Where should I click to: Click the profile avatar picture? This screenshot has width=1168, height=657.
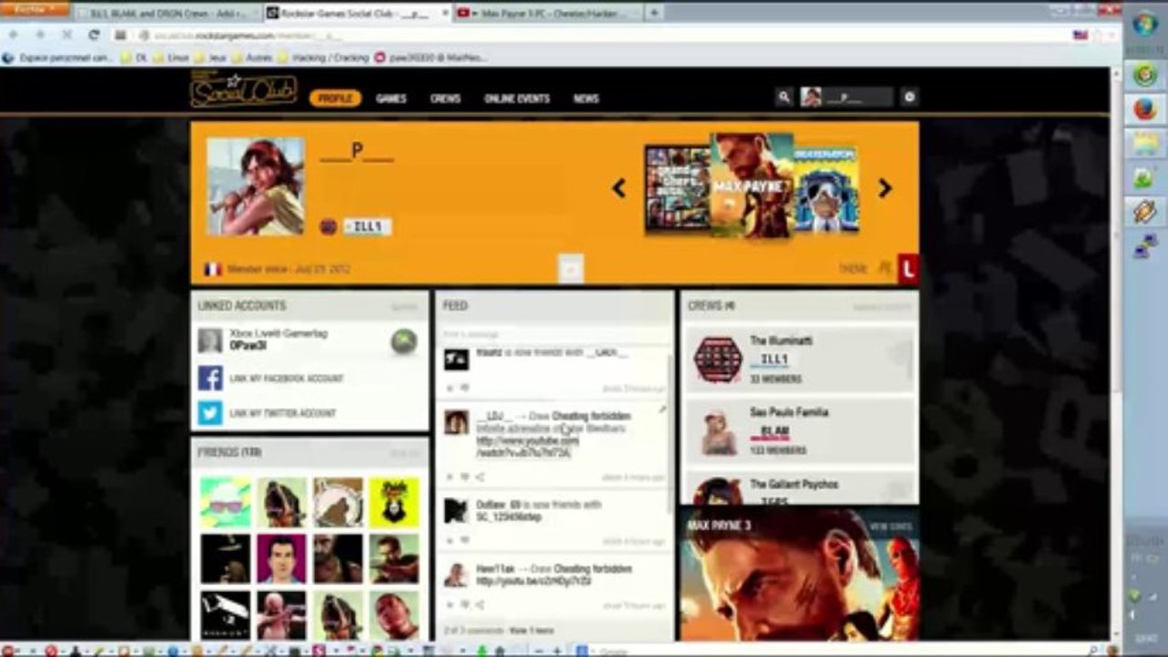pyautogui.click(x=256, y=187)
